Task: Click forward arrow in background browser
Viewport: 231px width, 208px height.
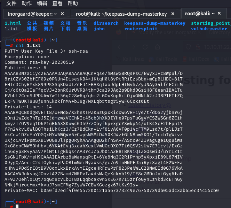Action: coord(133,47)
